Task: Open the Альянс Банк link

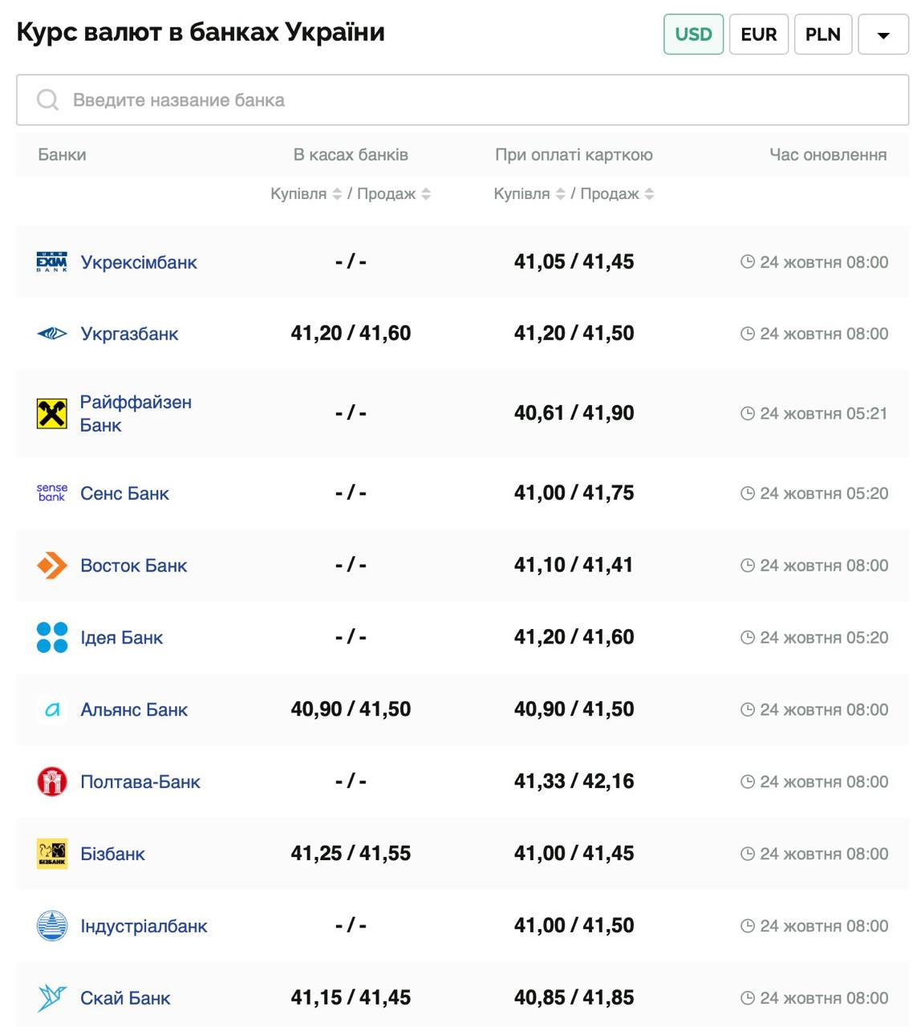Action: [134, 710]
